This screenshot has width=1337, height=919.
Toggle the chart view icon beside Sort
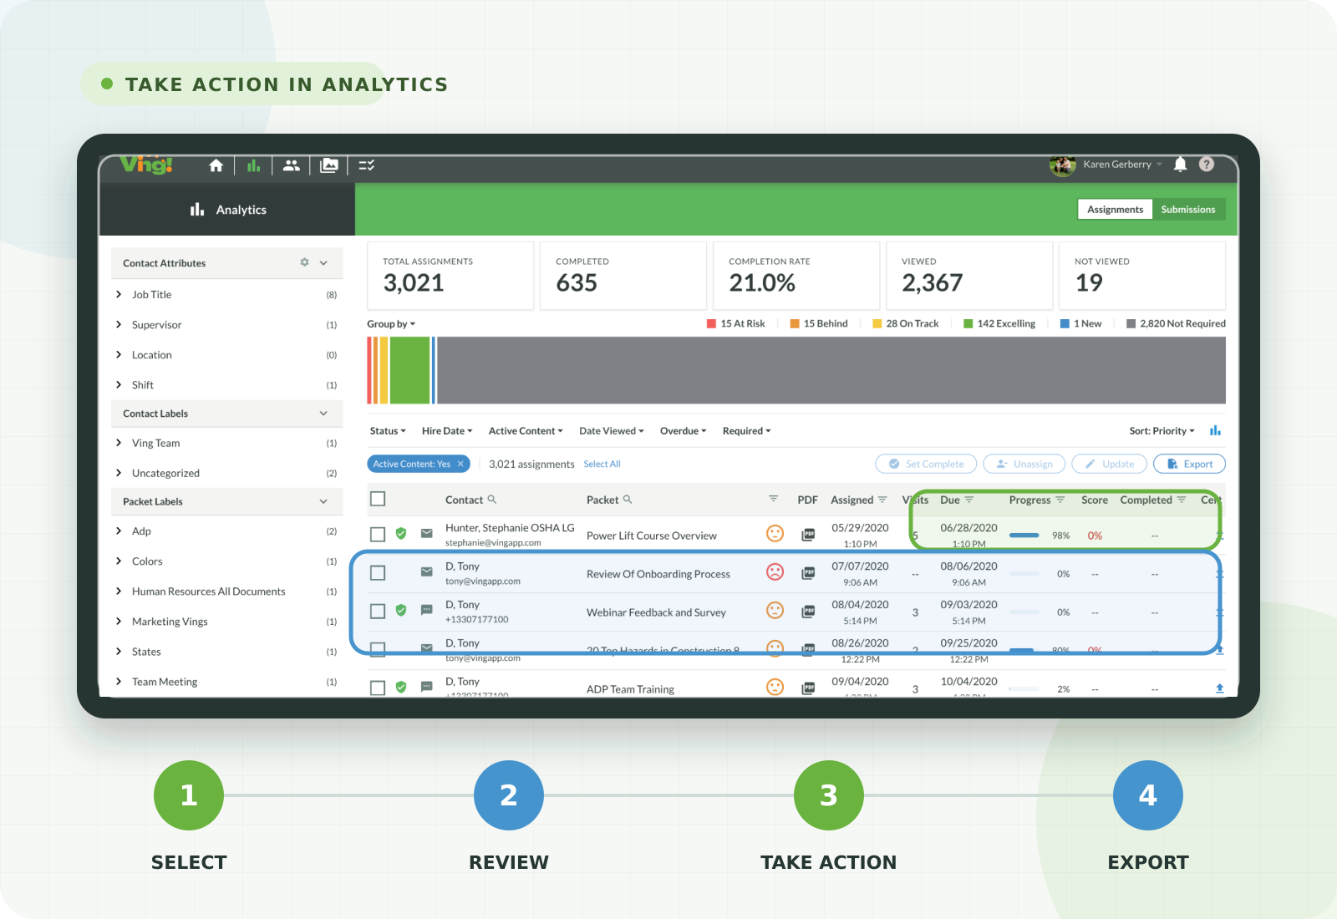click(x=1215, y=430)
